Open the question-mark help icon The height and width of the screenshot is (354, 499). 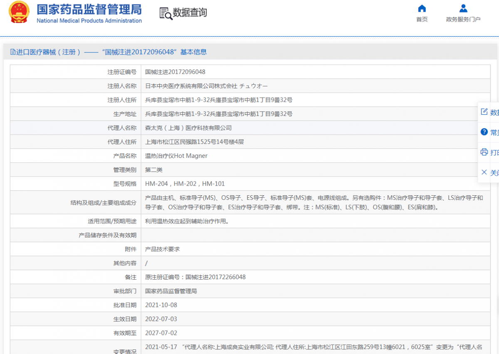484,132
